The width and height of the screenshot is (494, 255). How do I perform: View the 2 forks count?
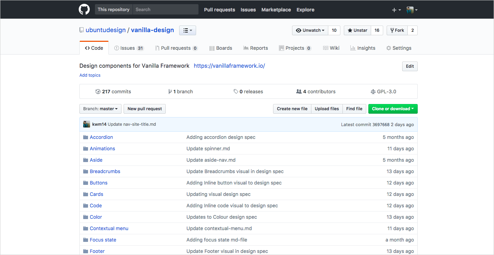coord(413,30)
